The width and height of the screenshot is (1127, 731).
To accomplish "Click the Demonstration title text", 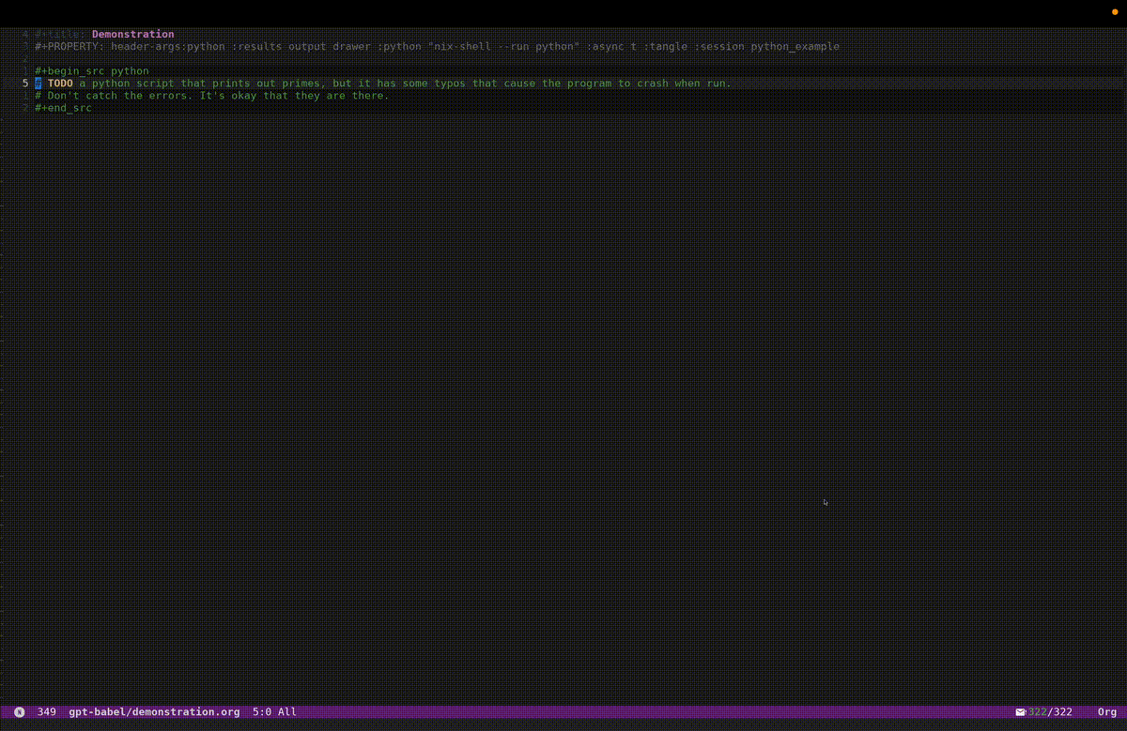I will pyautogui.click(x=132, y=34).
